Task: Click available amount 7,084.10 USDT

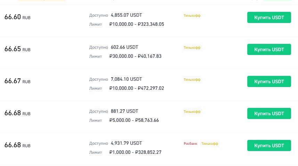Action: click(x=126, y=79)
